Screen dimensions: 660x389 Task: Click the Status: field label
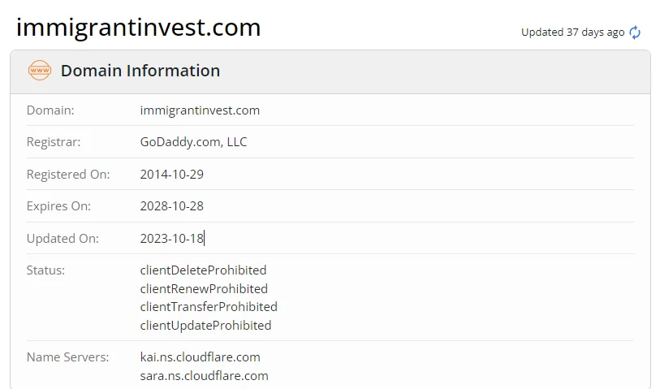point(46,270)
